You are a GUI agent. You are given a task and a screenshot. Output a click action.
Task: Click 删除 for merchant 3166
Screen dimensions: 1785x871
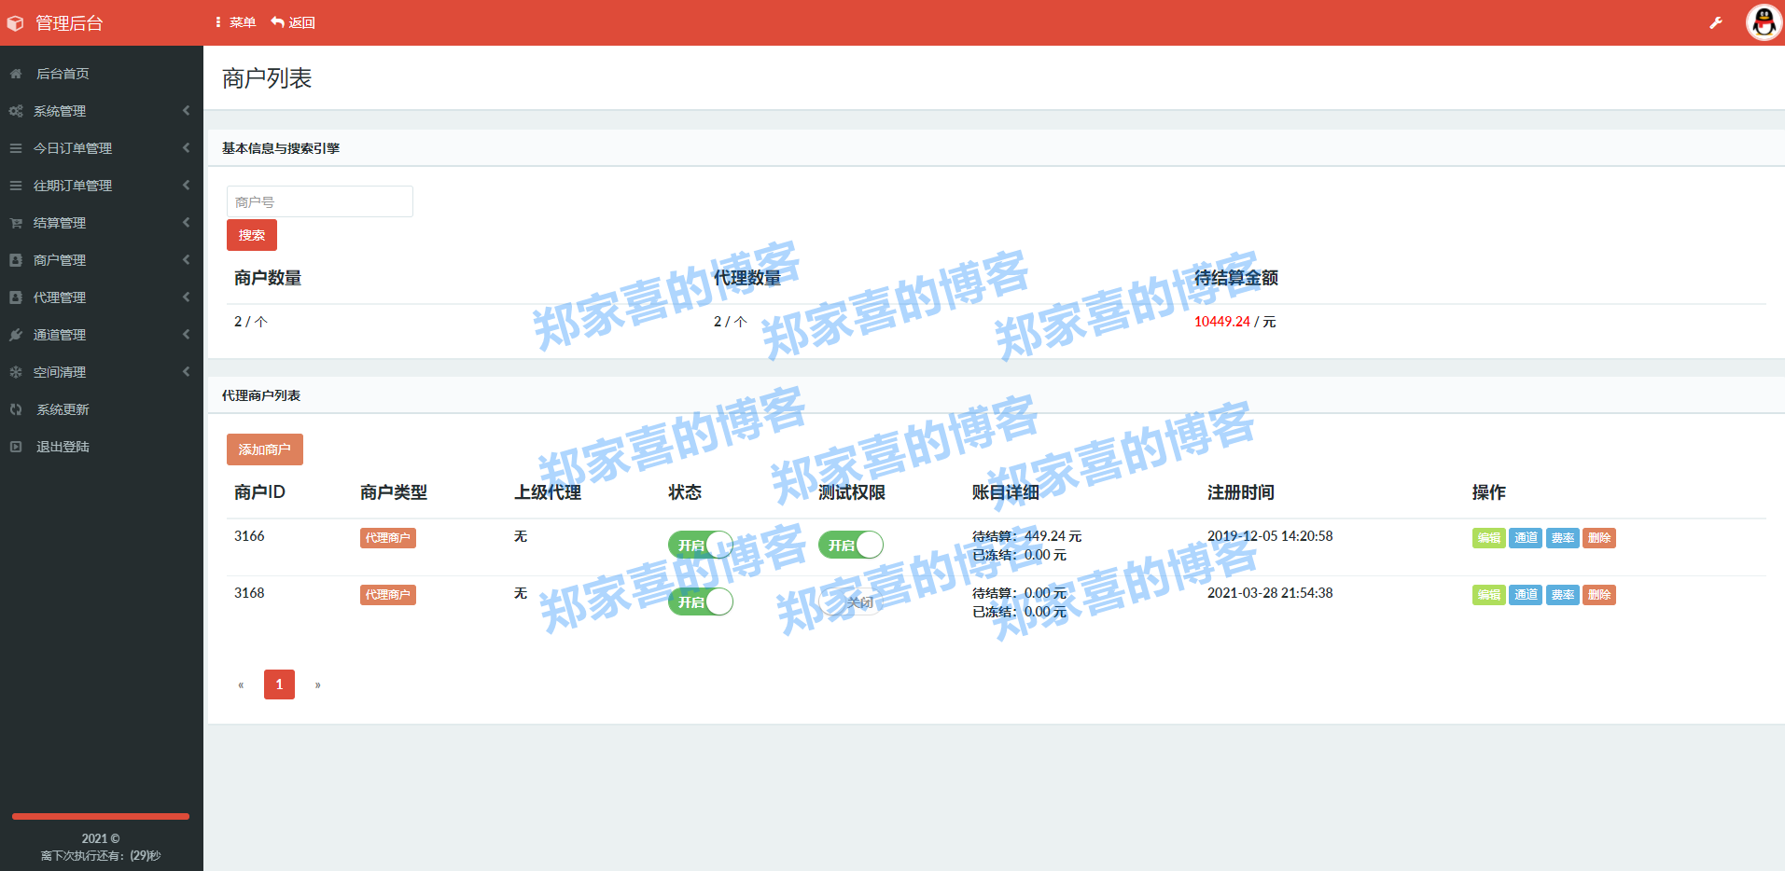[1599, 538]
